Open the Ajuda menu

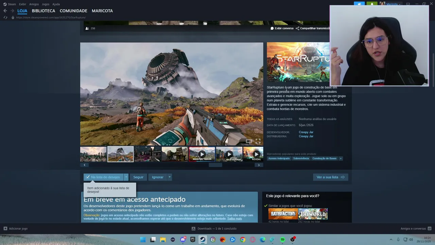[x=56, y=4]
